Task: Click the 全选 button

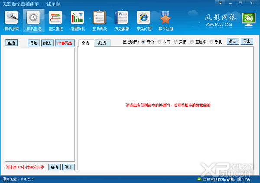Action: click(x=11, y=43)
